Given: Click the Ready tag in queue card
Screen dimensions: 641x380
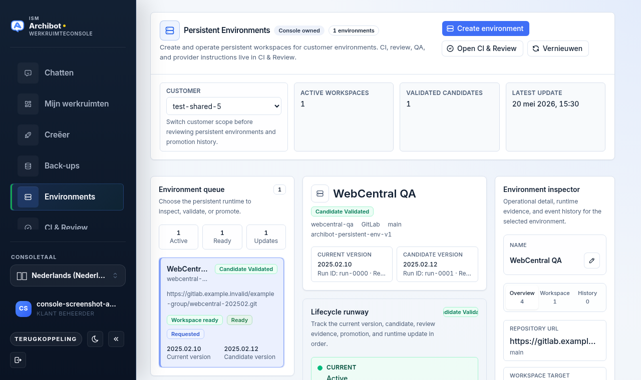Looking at the screenshot, I should coord(239,320).
